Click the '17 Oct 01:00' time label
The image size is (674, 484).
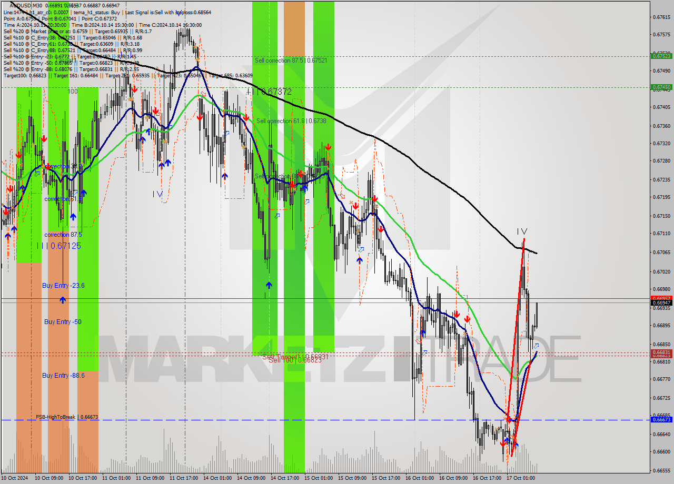click(521, 478)
